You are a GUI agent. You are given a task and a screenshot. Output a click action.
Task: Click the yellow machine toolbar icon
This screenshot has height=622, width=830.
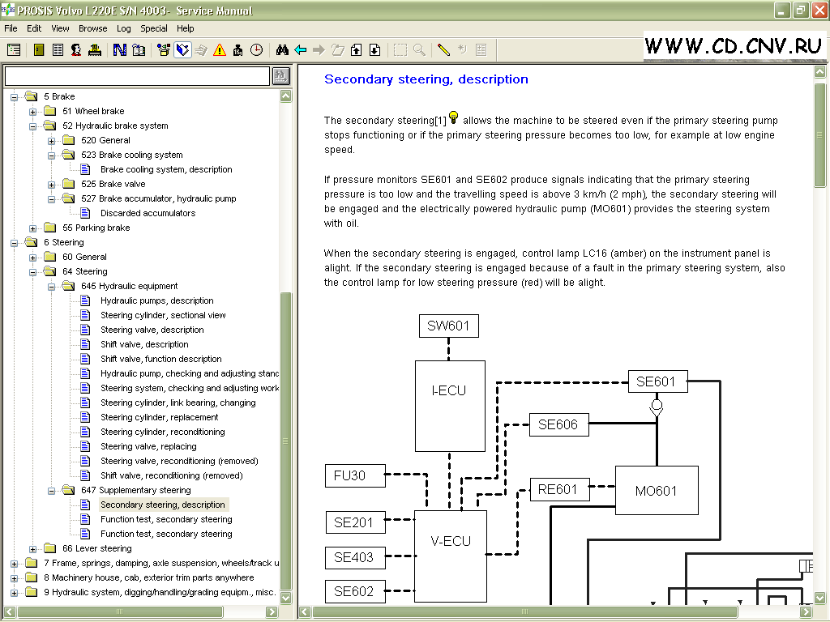[95, 50]
